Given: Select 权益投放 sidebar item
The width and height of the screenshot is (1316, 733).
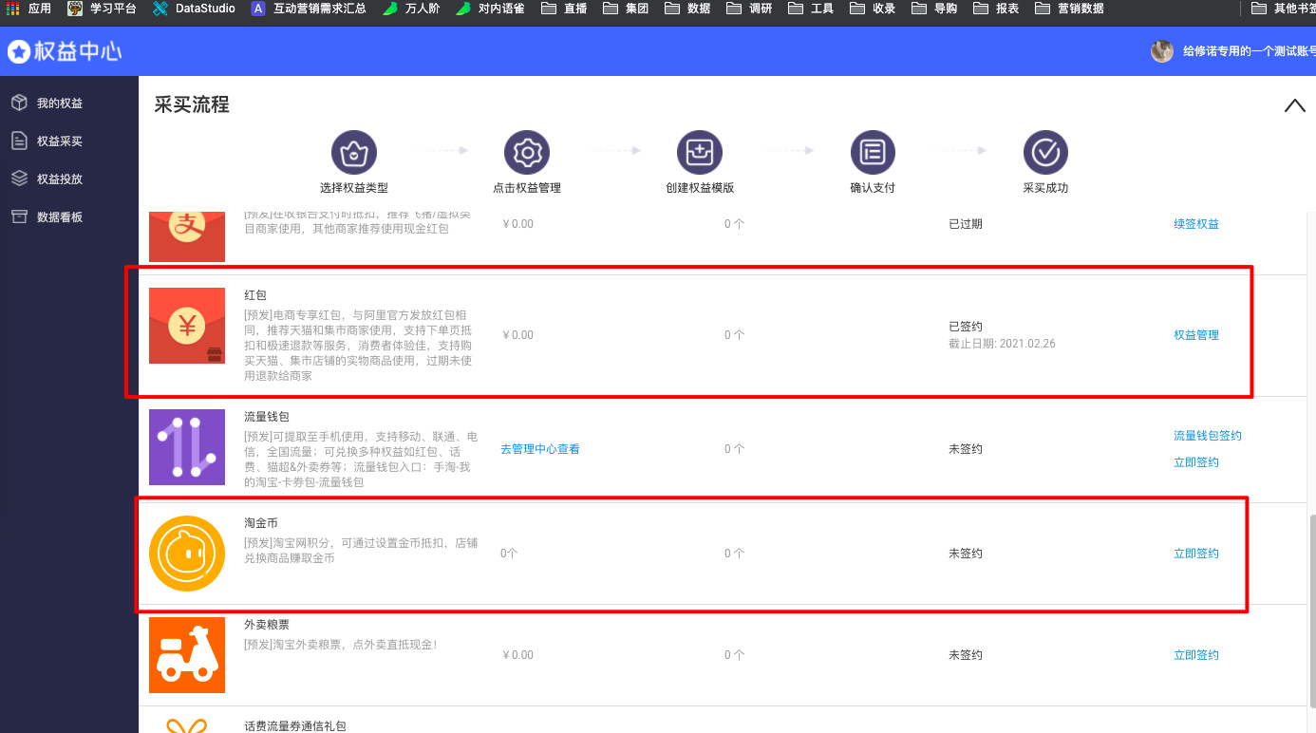Looking at the screenshot, I should pyautogui.click(x=59, y=179).
